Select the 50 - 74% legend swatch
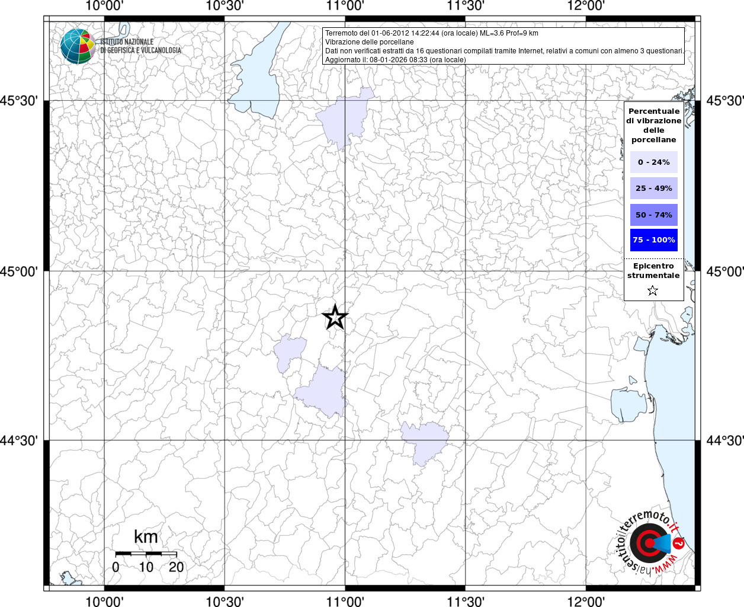 [654, 215]
